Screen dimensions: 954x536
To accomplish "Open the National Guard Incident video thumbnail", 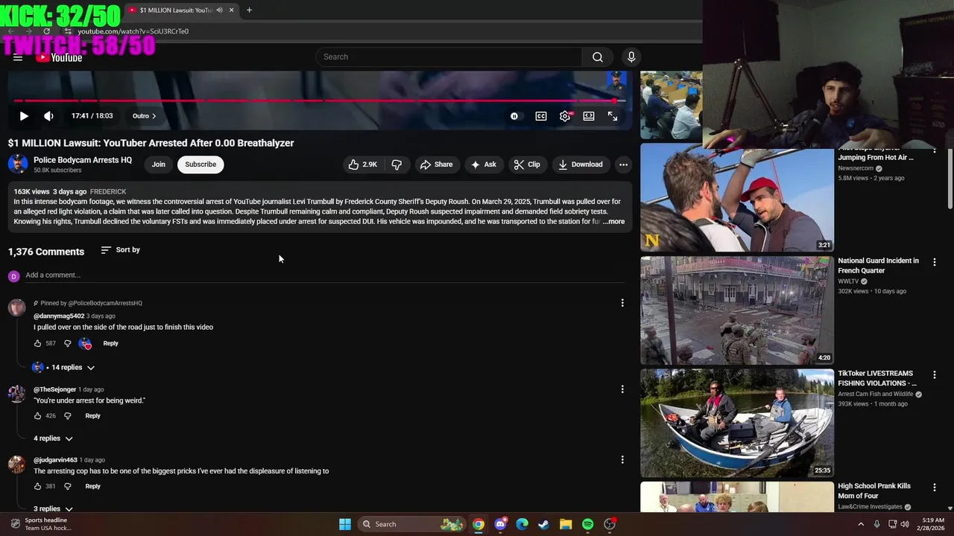I will pos(737,310).
